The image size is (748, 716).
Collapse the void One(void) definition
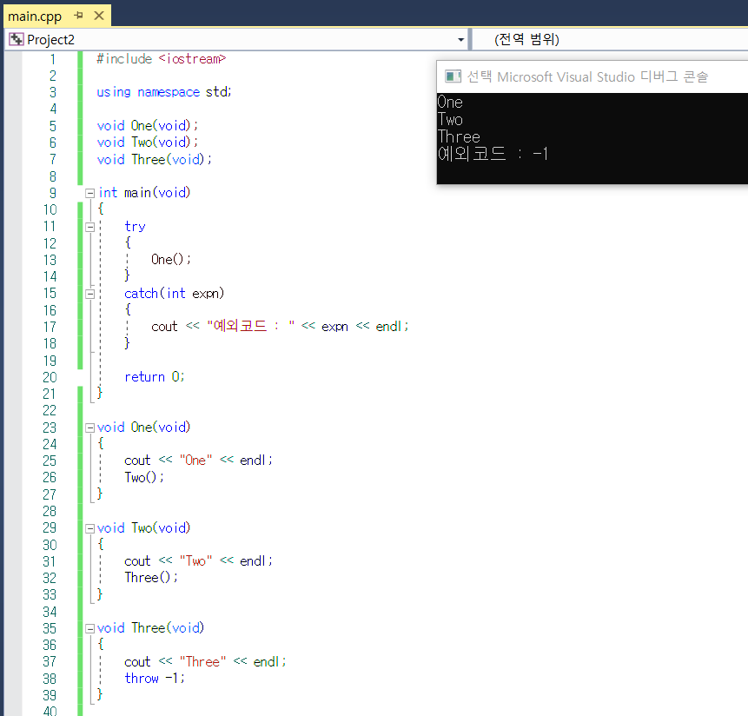[x=89, y=428]
